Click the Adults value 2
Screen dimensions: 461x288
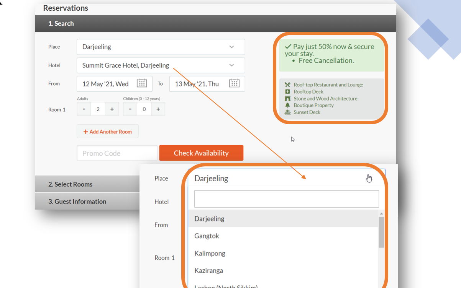[x=98, y=109]
